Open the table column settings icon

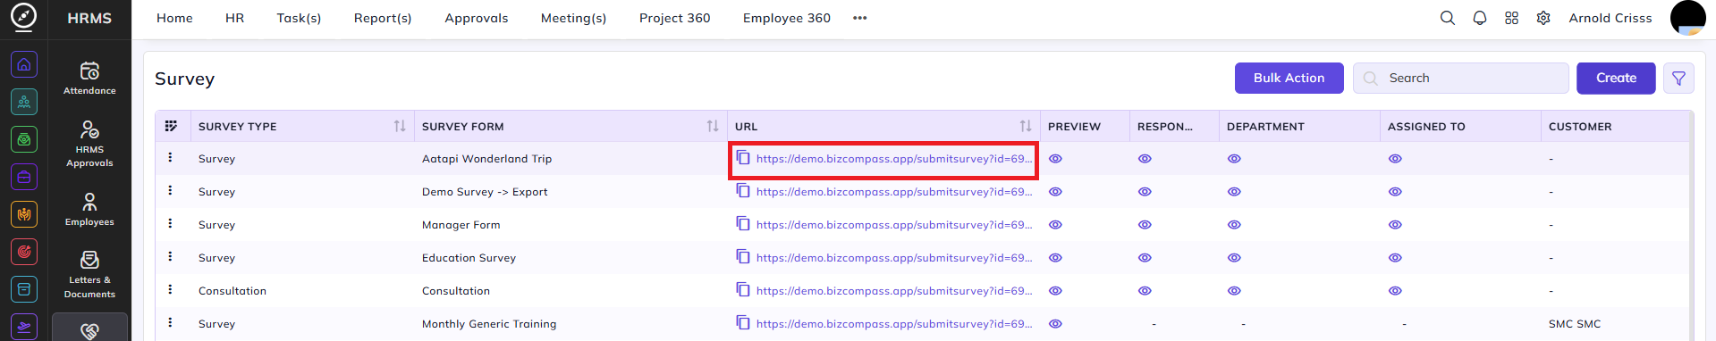tap(171, 126)
